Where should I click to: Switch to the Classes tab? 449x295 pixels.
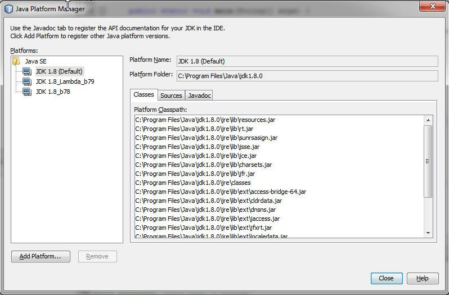(x=143, y=94)
